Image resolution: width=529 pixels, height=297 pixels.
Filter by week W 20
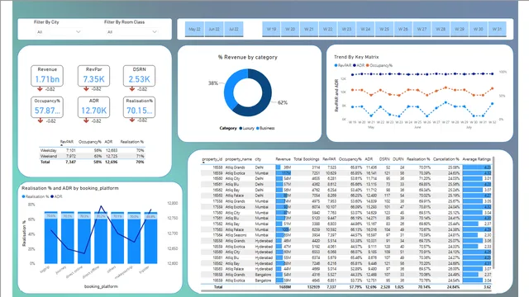point(290,30)
